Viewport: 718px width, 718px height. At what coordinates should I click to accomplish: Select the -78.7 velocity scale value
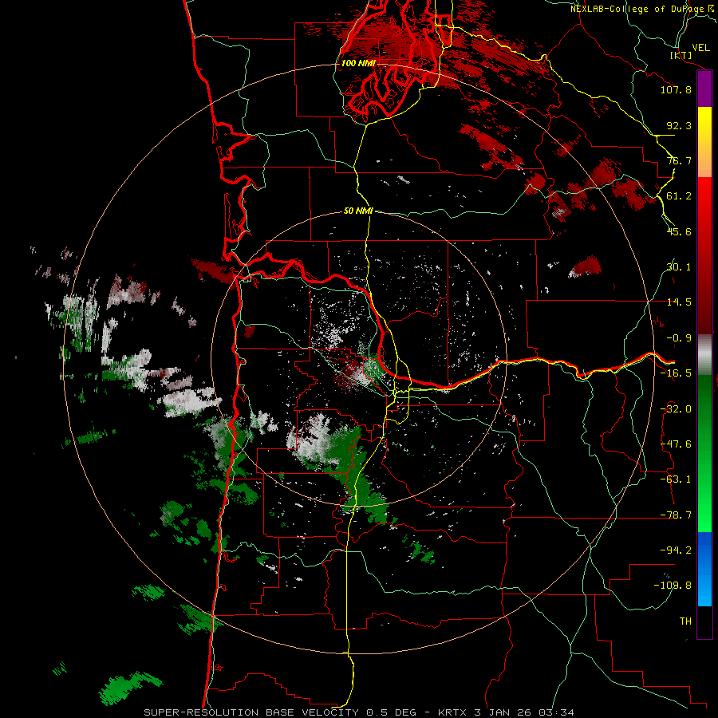click(x=676, y=515)
